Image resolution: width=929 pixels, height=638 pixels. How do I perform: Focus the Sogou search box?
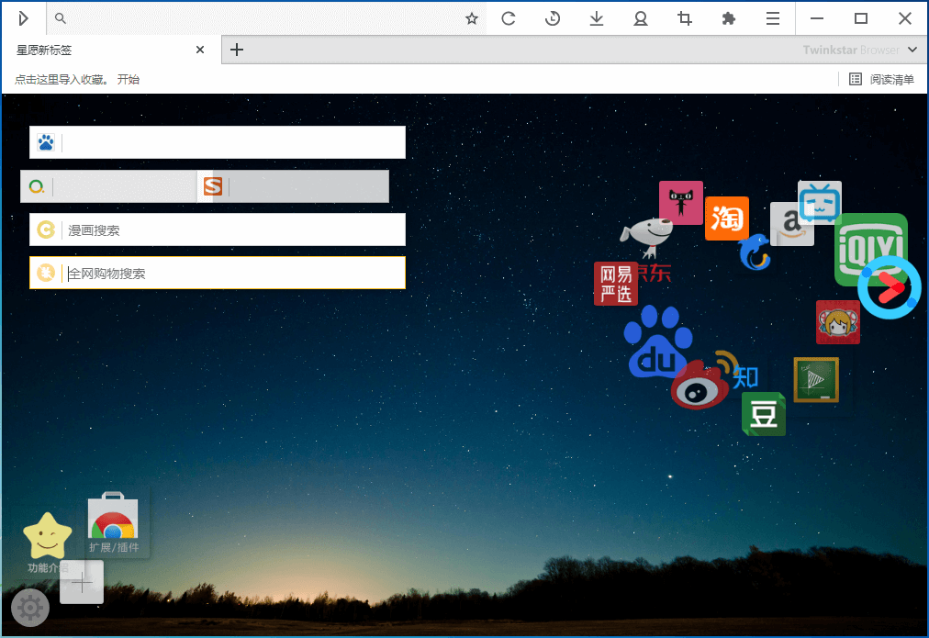pos(293,186)
